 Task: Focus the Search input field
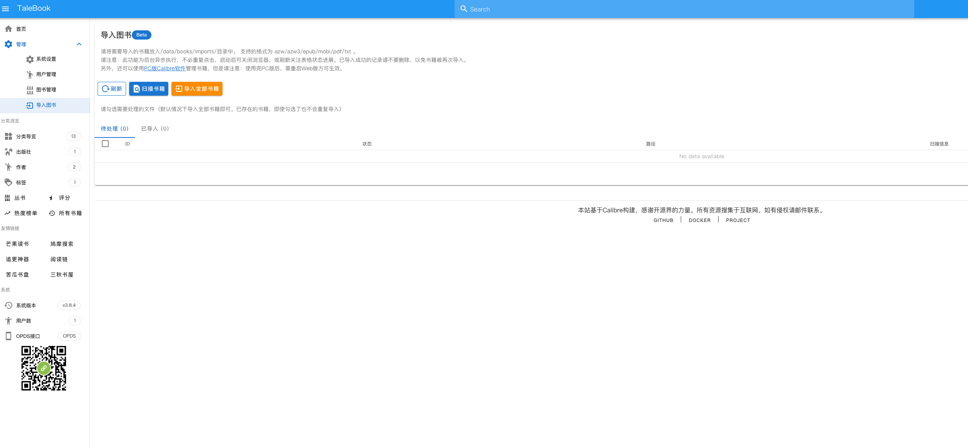click(684, 9)
